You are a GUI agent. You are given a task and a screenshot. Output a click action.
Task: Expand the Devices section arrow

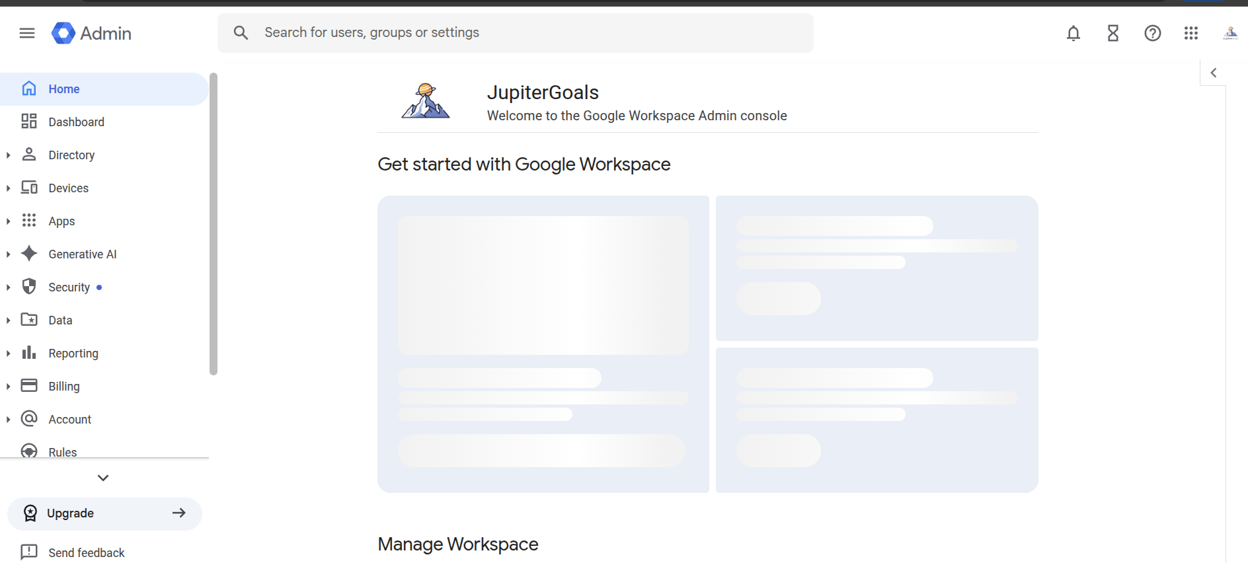(8, 188)
